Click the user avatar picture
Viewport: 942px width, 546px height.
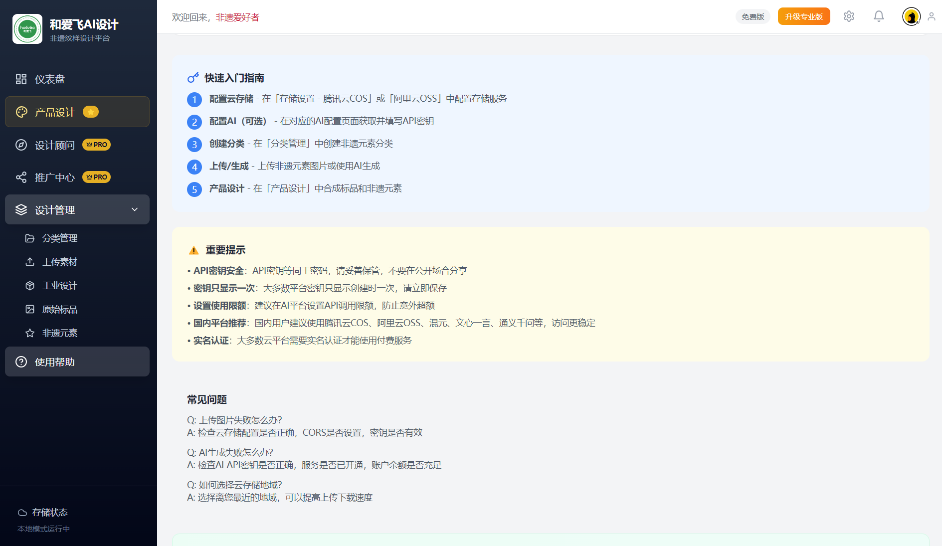click(912, 16)
